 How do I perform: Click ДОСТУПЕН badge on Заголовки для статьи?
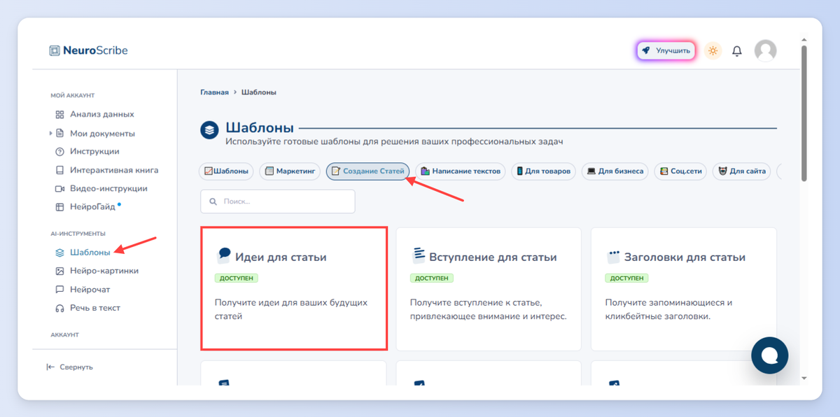coord(626,278)
